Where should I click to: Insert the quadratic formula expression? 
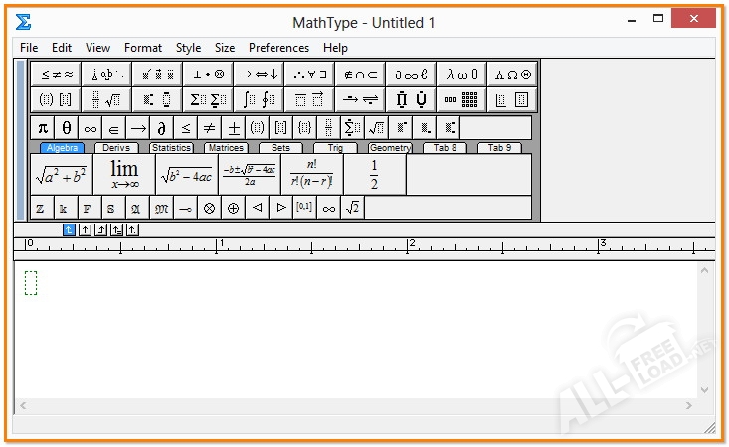coord(249,175)
